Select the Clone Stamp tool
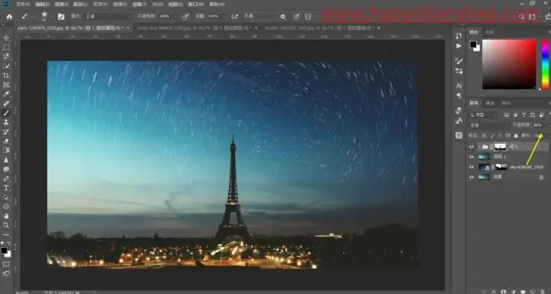Viewport: 551px width, 294px height. pos(6,122)
